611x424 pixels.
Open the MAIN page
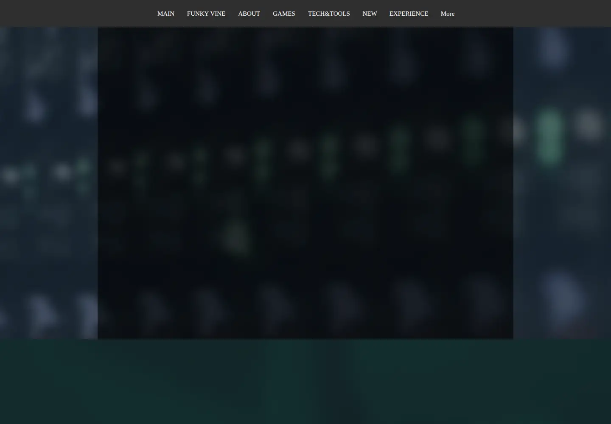[165, 14]
